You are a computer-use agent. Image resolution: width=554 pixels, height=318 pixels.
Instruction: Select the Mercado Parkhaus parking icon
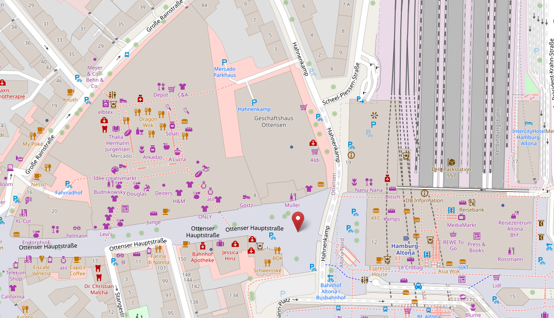(224, 62)
